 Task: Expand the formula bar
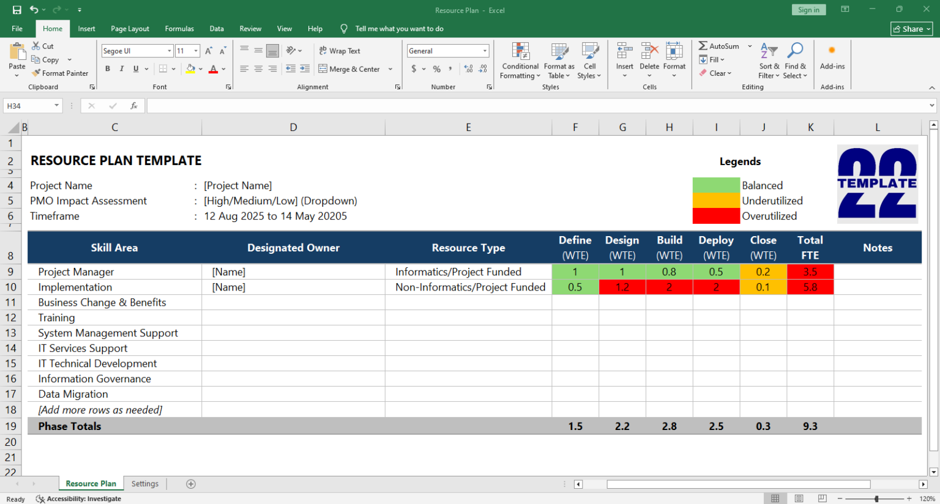coord(932,106)
